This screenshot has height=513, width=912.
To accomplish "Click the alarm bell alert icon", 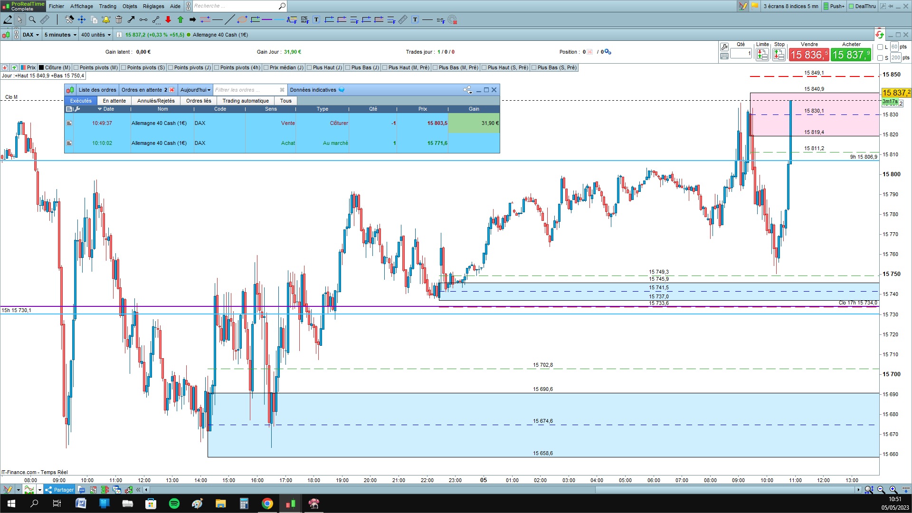I will click(x=106, y=19).
